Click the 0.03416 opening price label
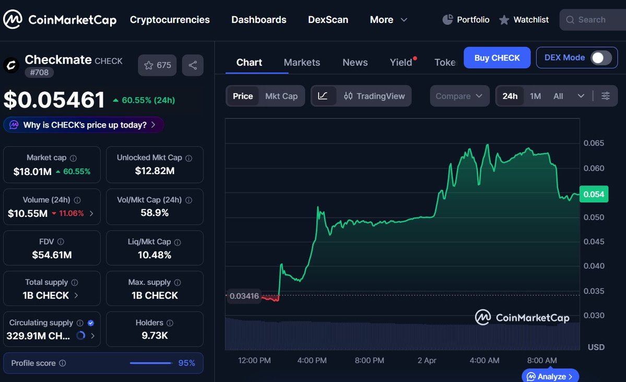 pyautogui.click(x=244, y=296)
